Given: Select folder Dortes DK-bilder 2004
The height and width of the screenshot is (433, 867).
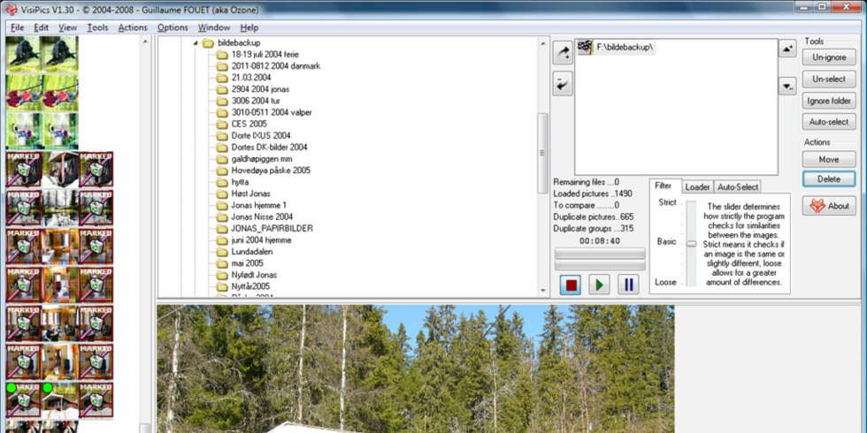Looking at the screenshot, I should tap(269, 147).
